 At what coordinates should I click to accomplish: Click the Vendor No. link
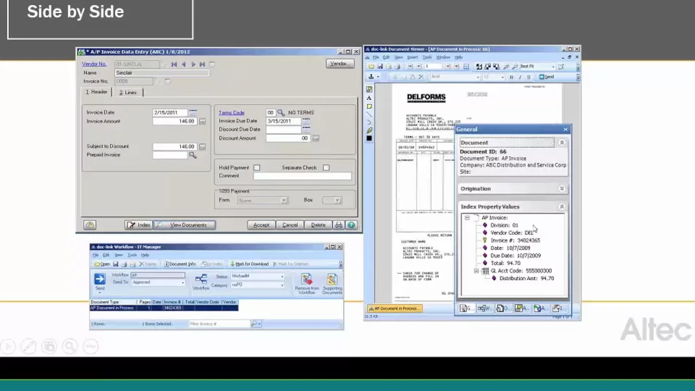point(94,64)
